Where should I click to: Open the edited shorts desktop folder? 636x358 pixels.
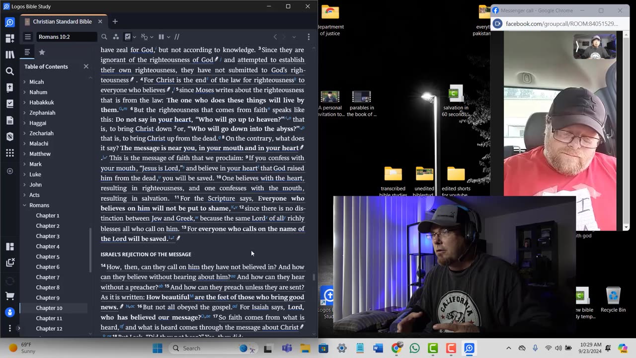[456, 181]
